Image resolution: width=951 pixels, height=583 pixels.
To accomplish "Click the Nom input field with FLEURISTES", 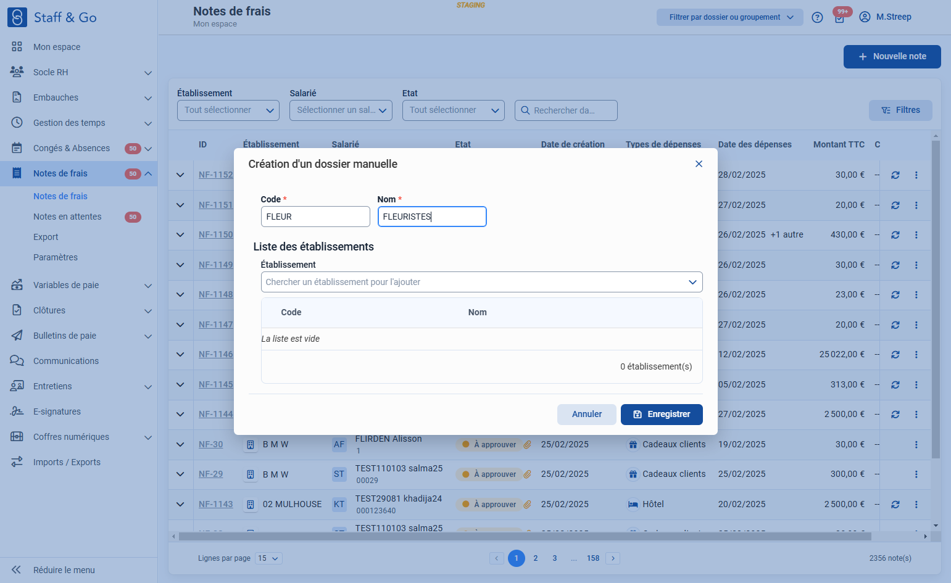I will point(432,217).
